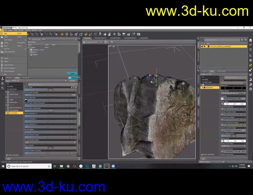
Task: Click the cyan Create button
Action: (x=72, y=73)
